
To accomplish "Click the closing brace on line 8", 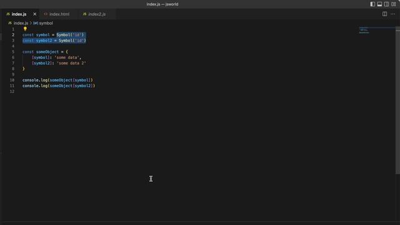I will (x=24, y=69).
